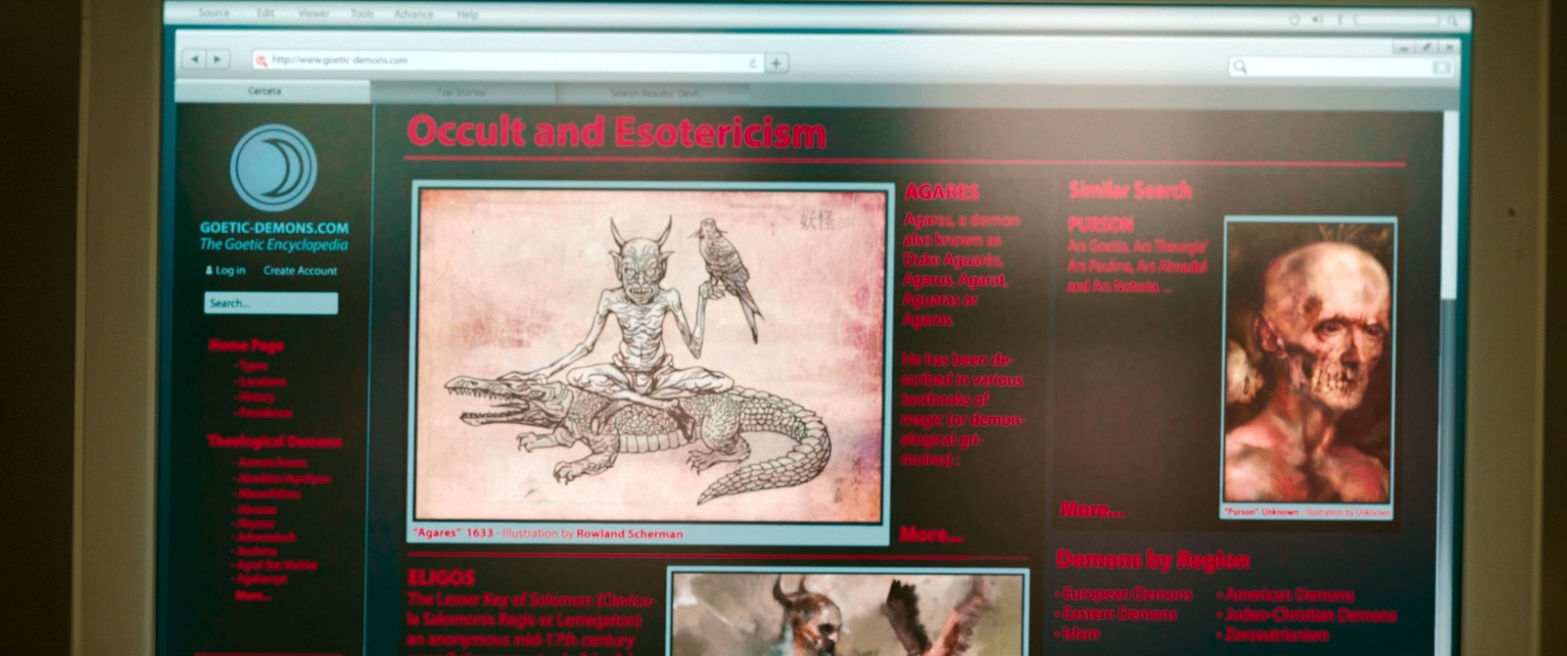Click More... below the Agares description
Image resolution: width=1567 pixels, height=656 pixels.
pos(930,535)
